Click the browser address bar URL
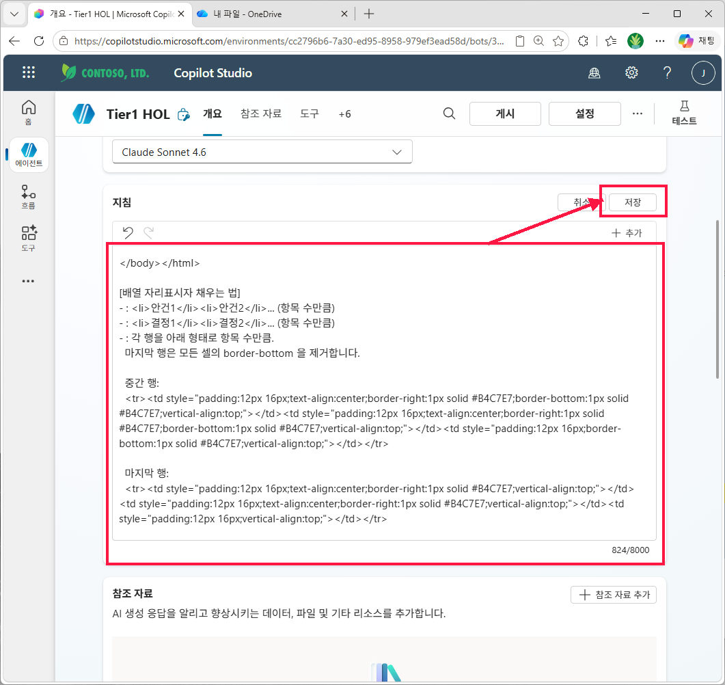Image resolution: width=725 pixels, height=685 pixels. point(289,41)
